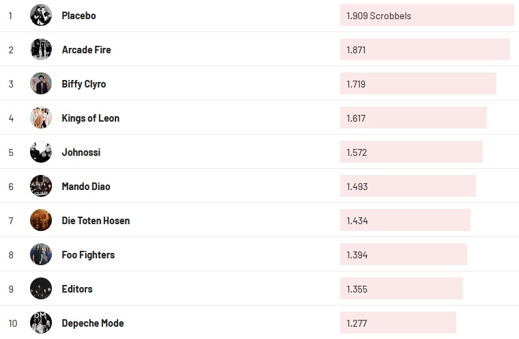Click Biffy Clyro's avatar thumbnail

coord(41,83)
